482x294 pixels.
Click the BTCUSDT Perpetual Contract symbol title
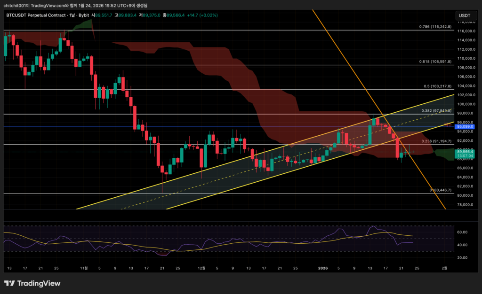coord(37,15)
